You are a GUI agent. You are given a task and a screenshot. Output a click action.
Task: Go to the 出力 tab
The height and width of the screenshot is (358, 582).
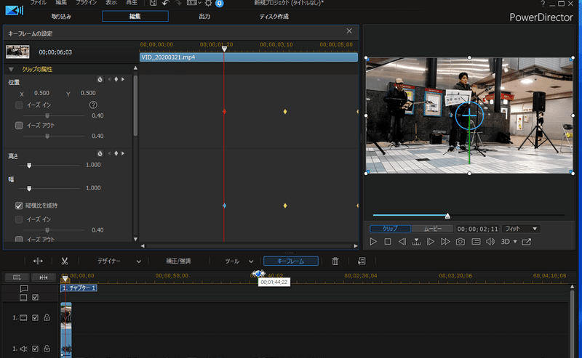tap(204, 16)
